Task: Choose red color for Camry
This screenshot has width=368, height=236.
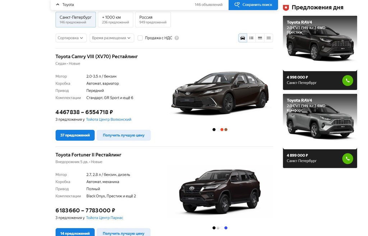Action: click(222, 129)
